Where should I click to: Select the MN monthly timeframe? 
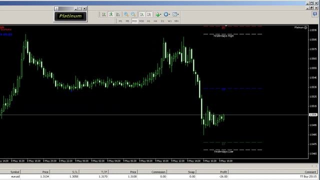click(x=176, y=21)
